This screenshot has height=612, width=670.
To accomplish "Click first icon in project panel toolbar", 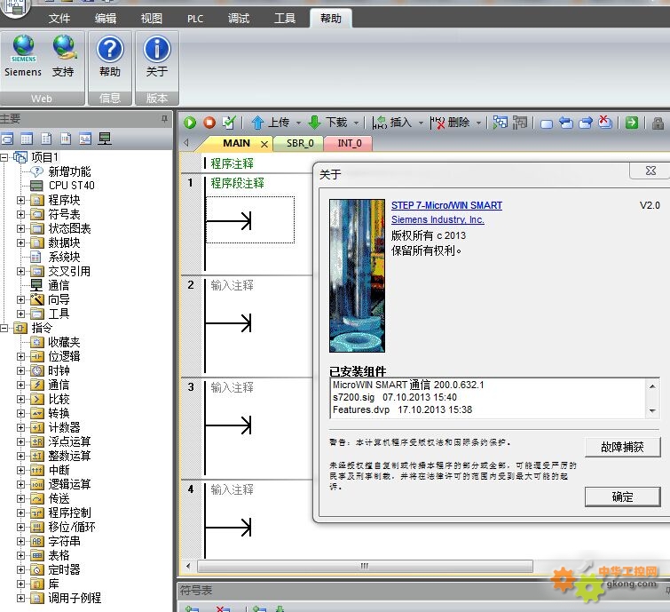I will tap(7, 139).
